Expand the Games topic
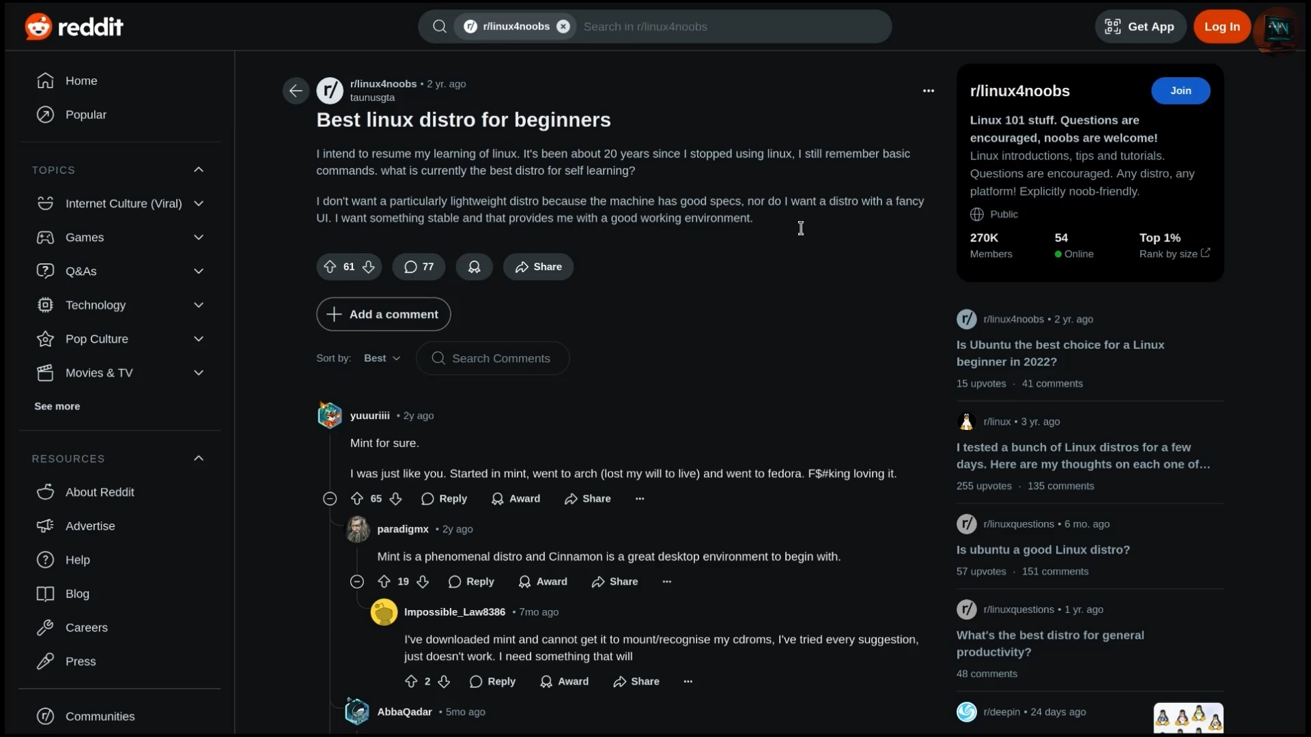This screenshot has height=737, width=1311. click(x=199, y=237)
